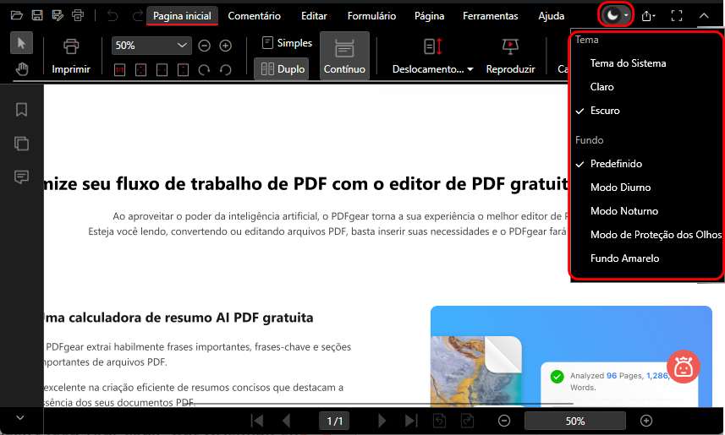This screenshot has width=725, height=435.
Task: Set actual size with the first fit icon
Action: coord(119,70)
